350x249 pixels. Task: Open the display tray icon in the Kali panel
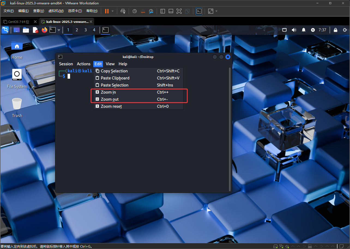tap(284, 30)
